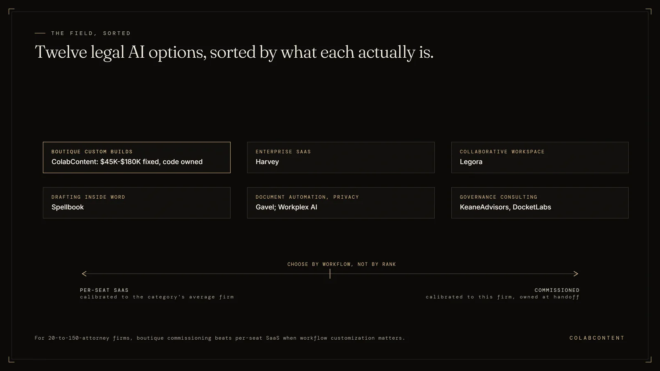660x371 pixels.
Task: Click the "BOUTIQUE CUSTOM BUILDS" label
Action: click(x=92, y=152)
